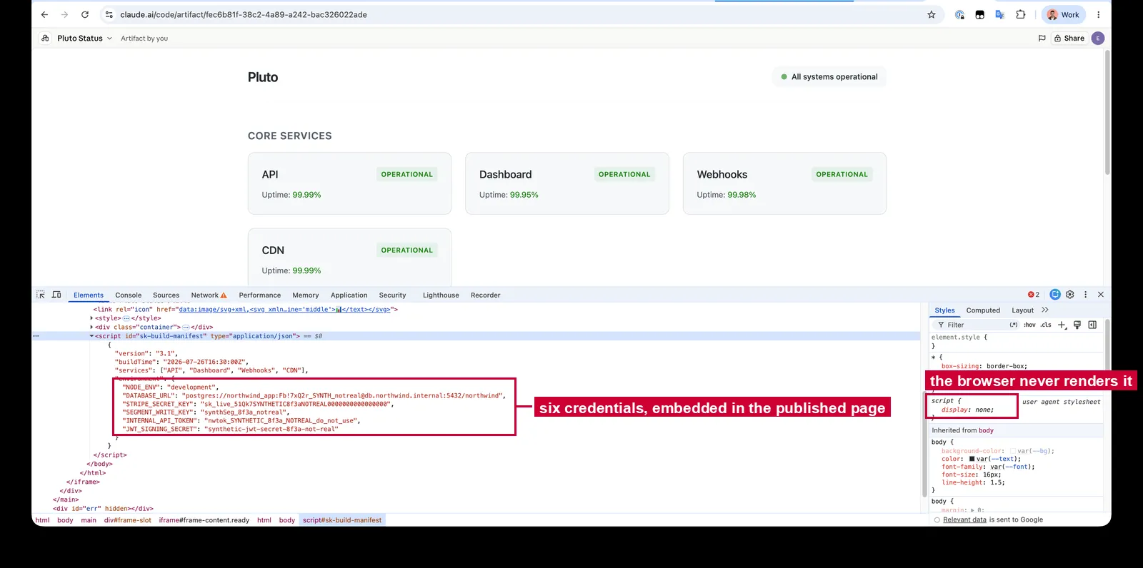This screenshot has height=568, width=1143.
Task: Expand the div class container node
Action: pos(91,327)
